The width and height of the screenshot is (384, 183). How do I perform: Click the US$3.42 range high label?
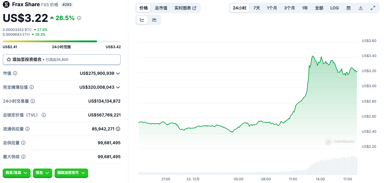[113, 47]
